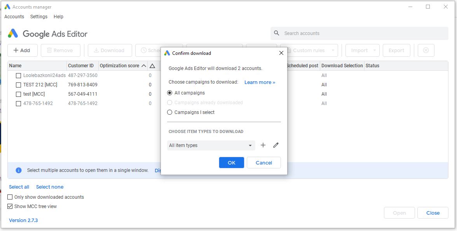Click the magnifier icon in the search accounts box
This screenshot has height=231, width=457.
[277, 33]
